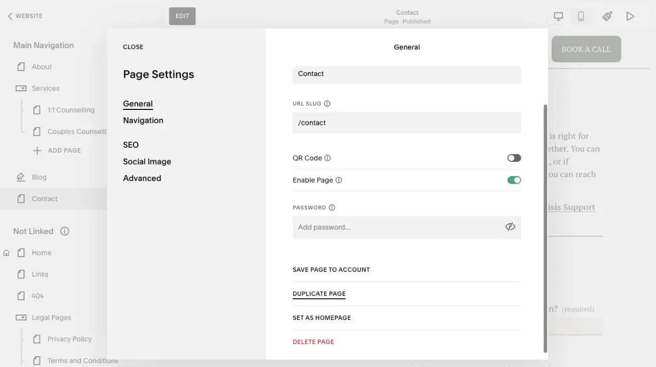Click the plus icon beside ADD PAGE

pos(37,150)
